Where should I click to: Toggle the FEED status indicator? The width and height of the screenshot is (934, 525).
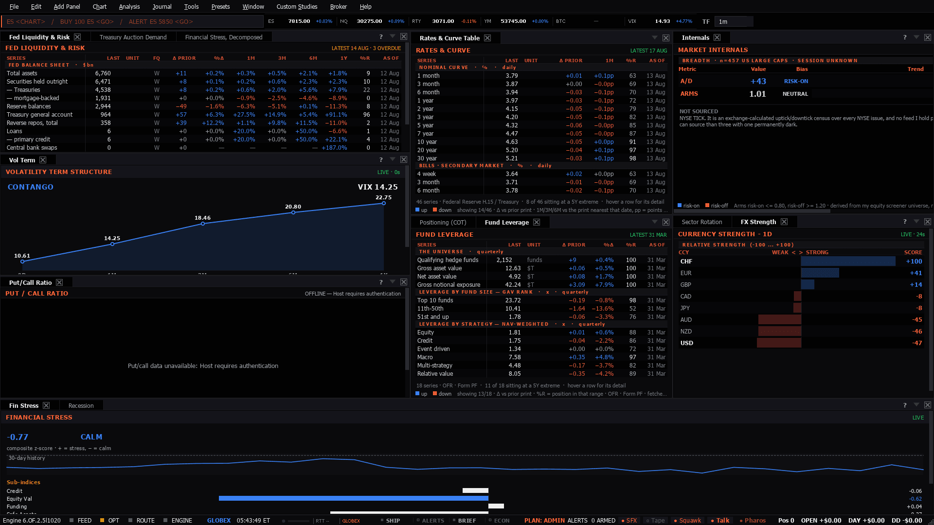(81, 520)
